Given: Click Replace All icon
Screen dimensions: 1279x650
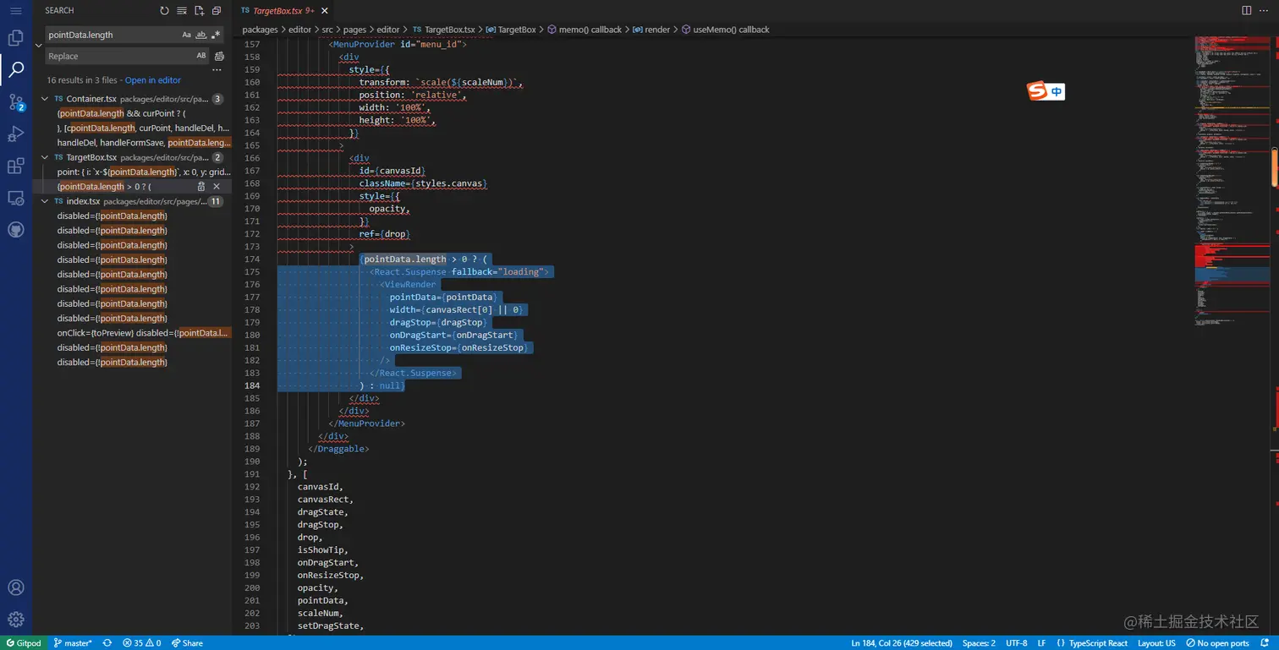Looking at the screenshot, I should (x=220, y=56).
